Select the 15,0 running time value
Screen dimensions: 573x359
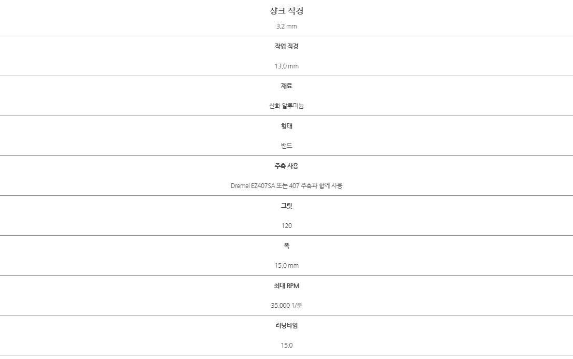[286, 345]
